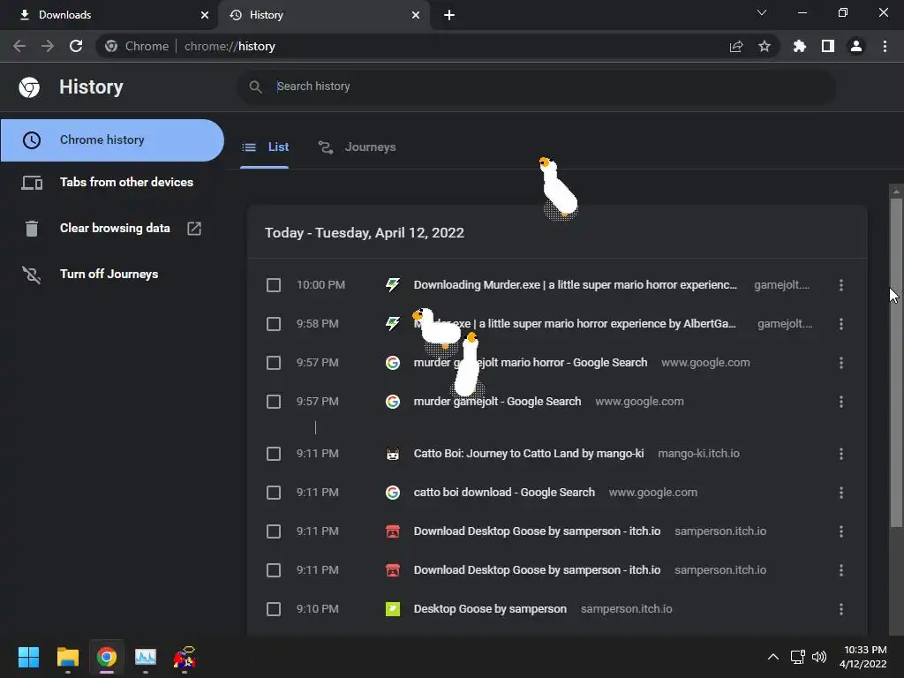Screen dimensions: 904x678
Task: Open Catto Boi: Journey to Catto Land link
Action: [x=529, y=454]
